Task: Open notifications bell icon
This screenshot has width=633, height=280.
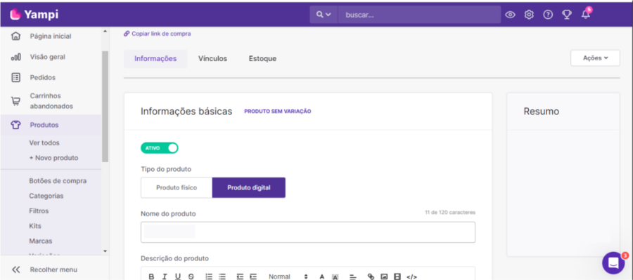Action: (x=585, y=15)
